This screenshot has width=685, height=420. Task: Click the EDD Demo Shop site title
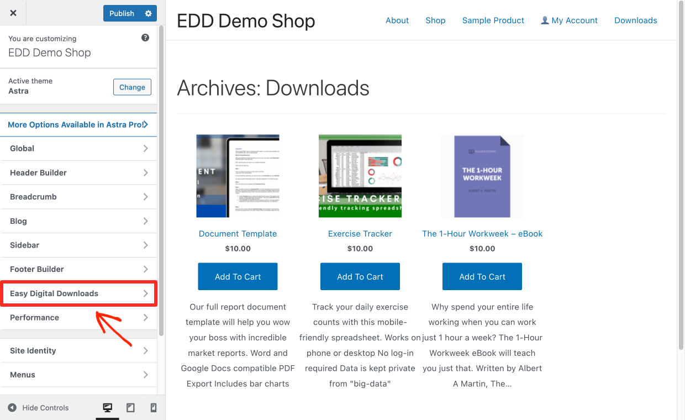(246, 21)
